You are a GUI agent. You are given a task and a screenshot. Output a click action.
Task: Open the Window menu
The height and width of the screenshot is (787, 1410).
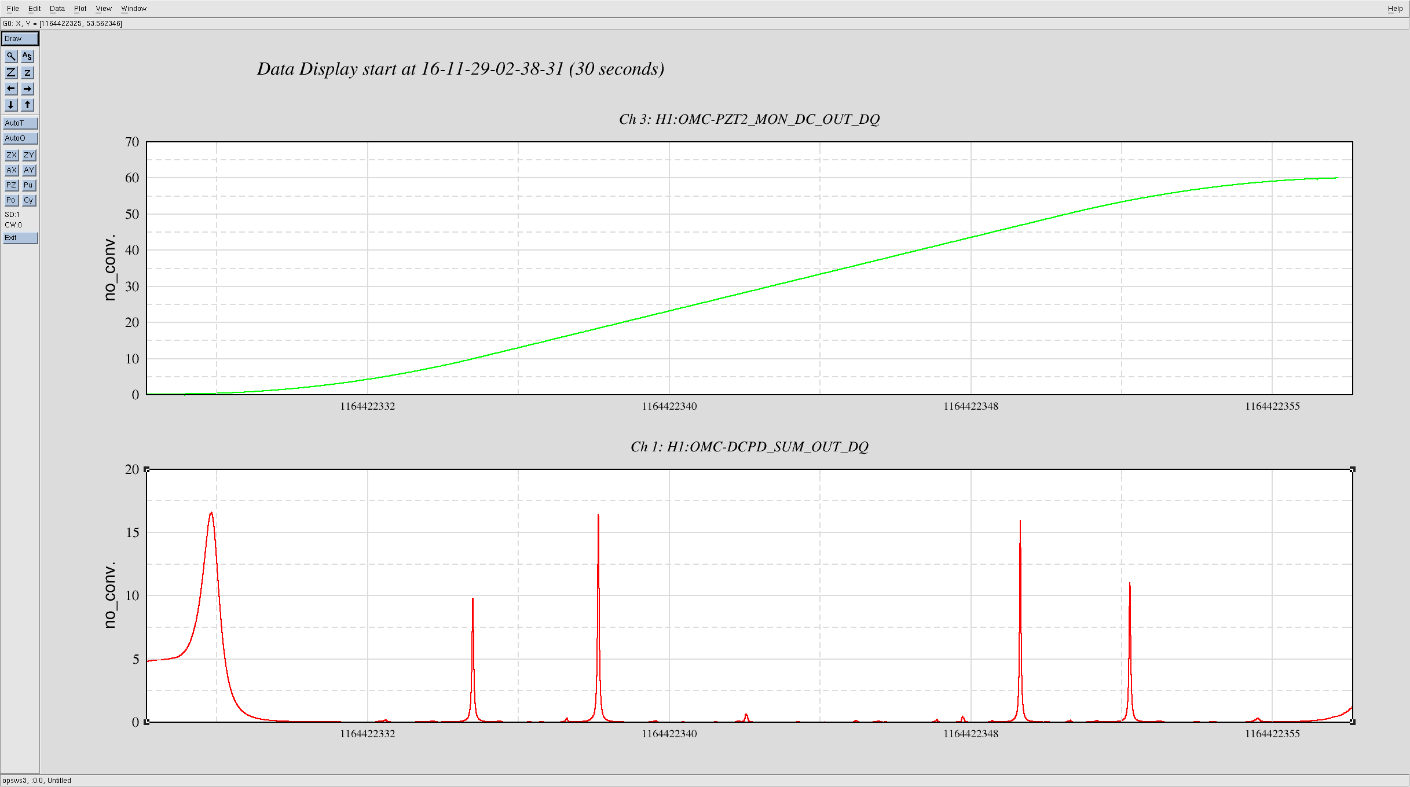[134, 9]
